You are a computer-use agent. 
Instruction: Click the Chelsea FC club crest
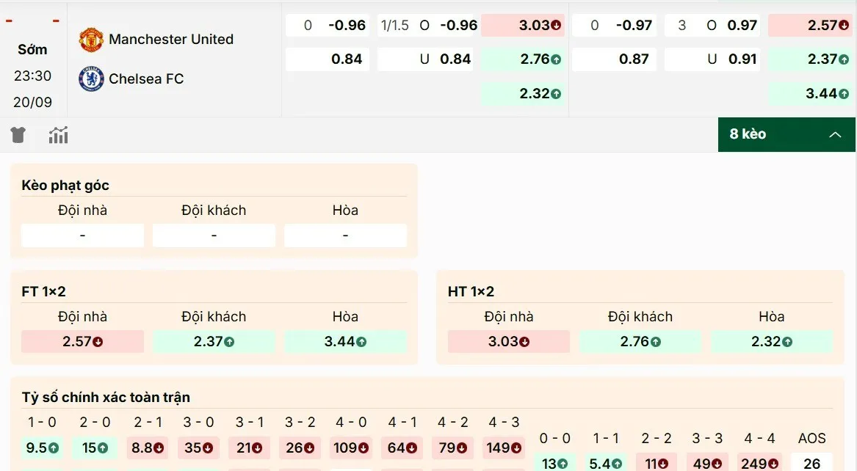click(91, 78)
